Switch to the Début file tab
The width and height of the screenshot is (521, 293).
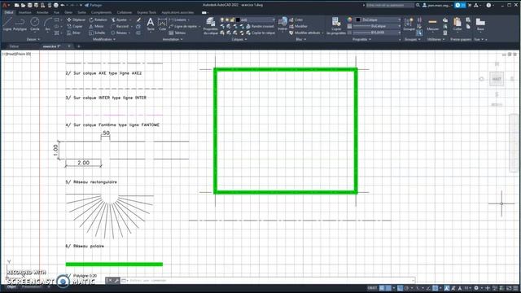pyautogui.click(x=14, y=46)
